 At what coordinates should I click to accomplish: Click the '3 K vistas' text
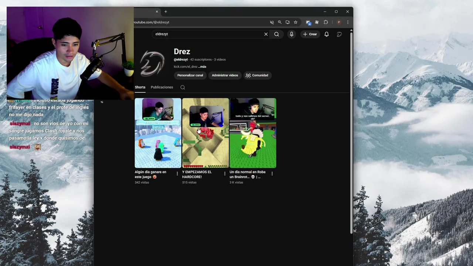[236, 183]
